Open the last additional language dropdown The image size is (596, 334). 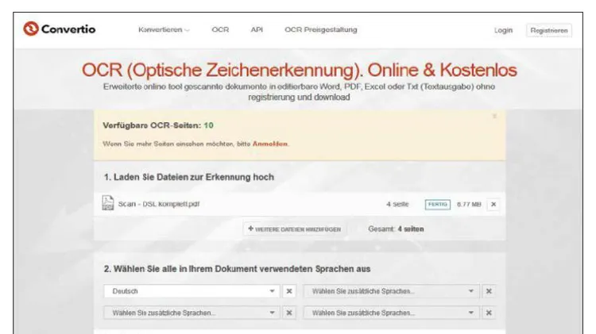(392, 313)
